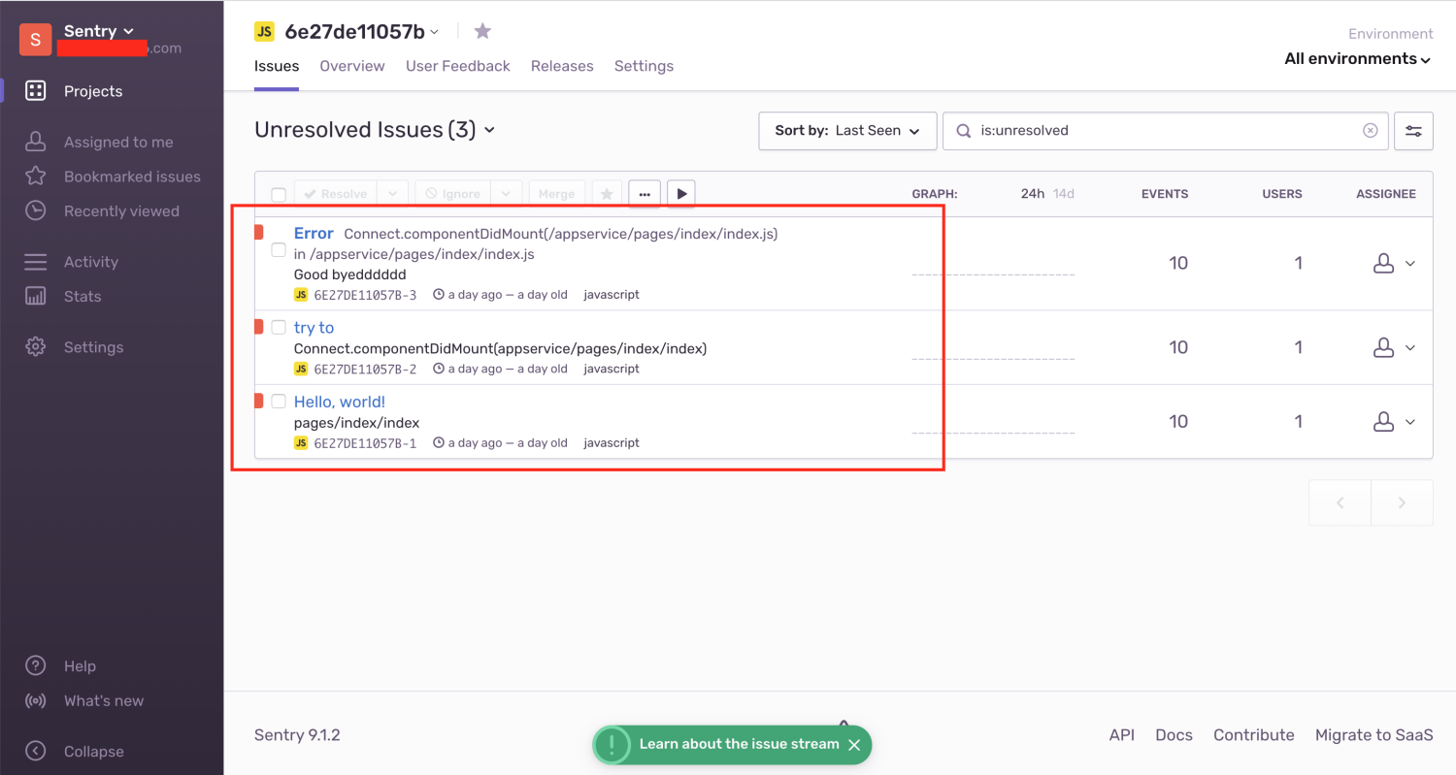Screen dimensions: 1456x775
Task: Open the Sort by Last Seen dropdown
Action: pos(847,131)
